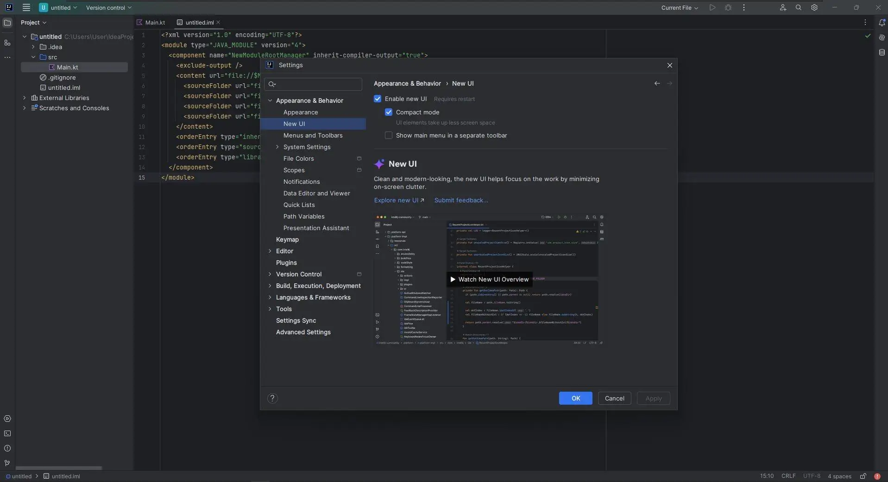This screenshot has width=888, height=482.
Task: Open the Terminal tool window
Action: (7, 433)
